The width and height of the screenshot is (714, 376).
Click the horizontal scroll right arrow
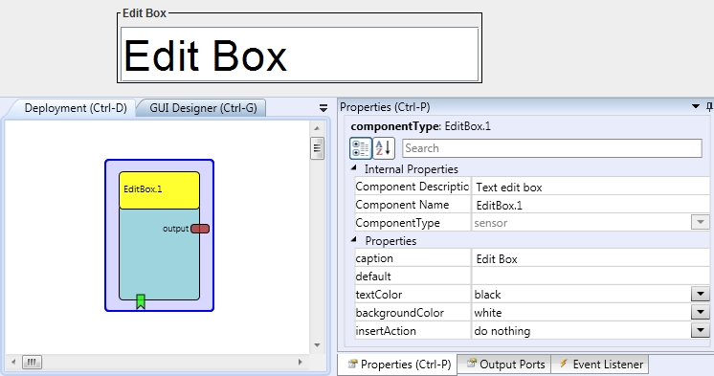coord(301,363)
